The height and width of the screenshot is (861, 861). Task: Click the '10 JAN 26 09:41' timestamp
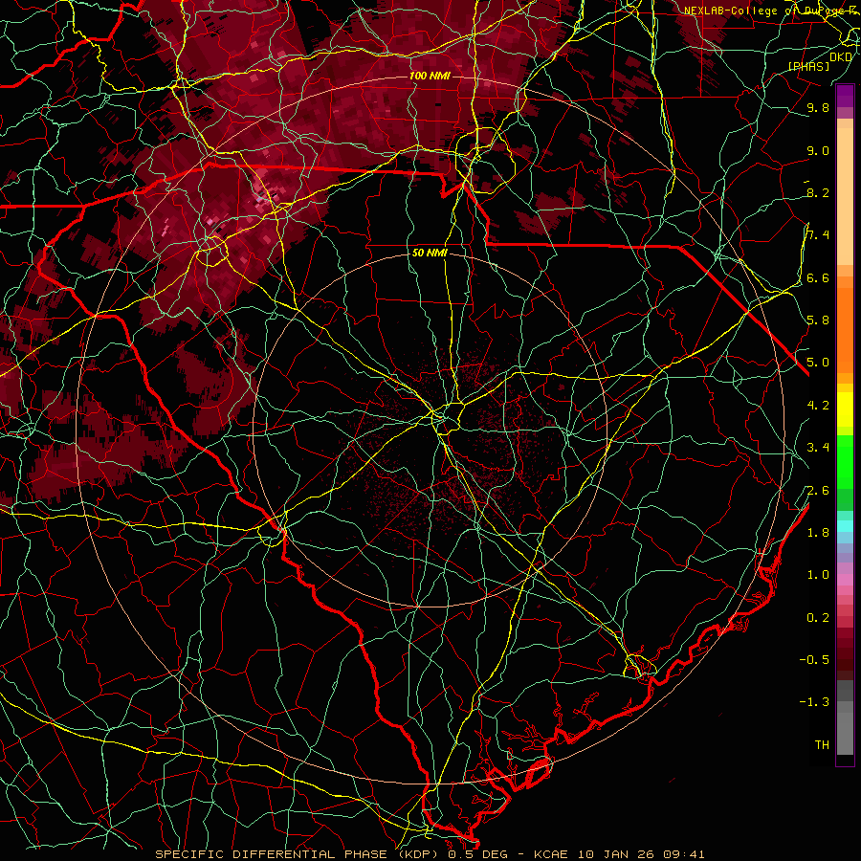click(641, 854)
